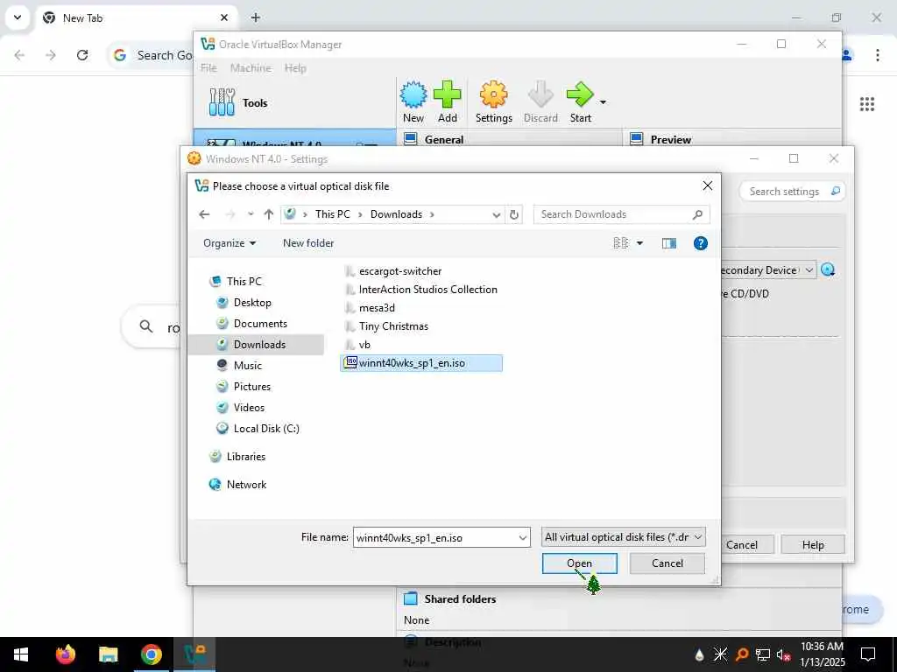Click Open to choose the ISO

pos(580,563)
